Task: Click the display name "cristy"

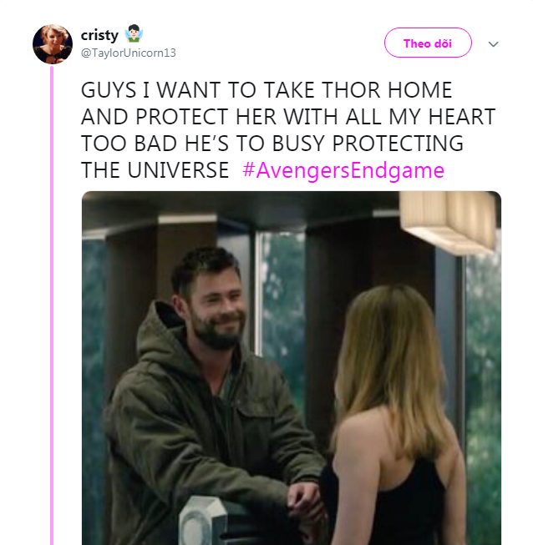Action: (99, 34)
